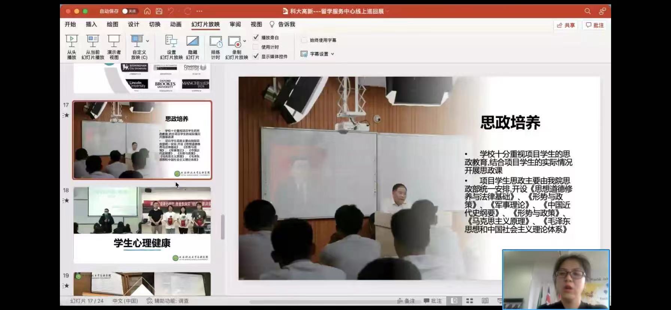The width and height of the screenshot is (671, 310).
Task: Toggle the 自动保存 AutoSave switch
Action: (x=130, y=11)
